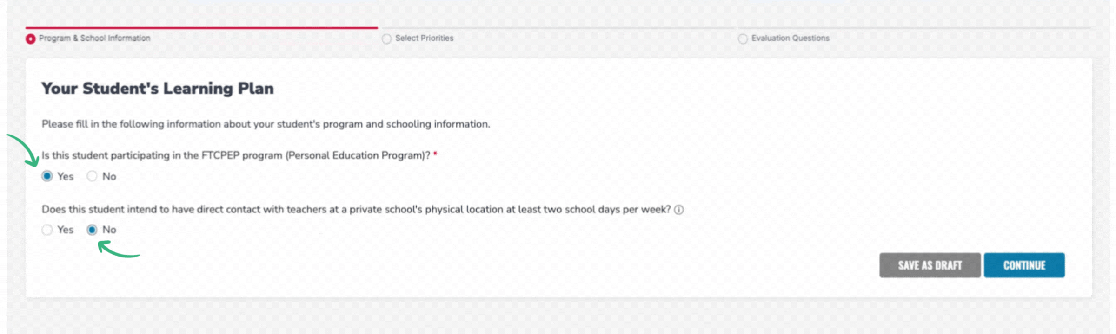Choose Yes for direct contact with teachers

pyautogui.click(x=47, y=230)
